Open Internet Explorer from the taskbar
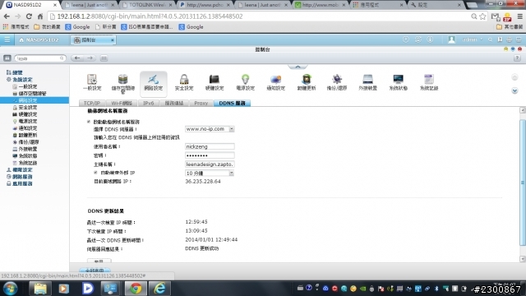Image resolution: width=526 pixels, height=296 pixels. pos(159,289)
